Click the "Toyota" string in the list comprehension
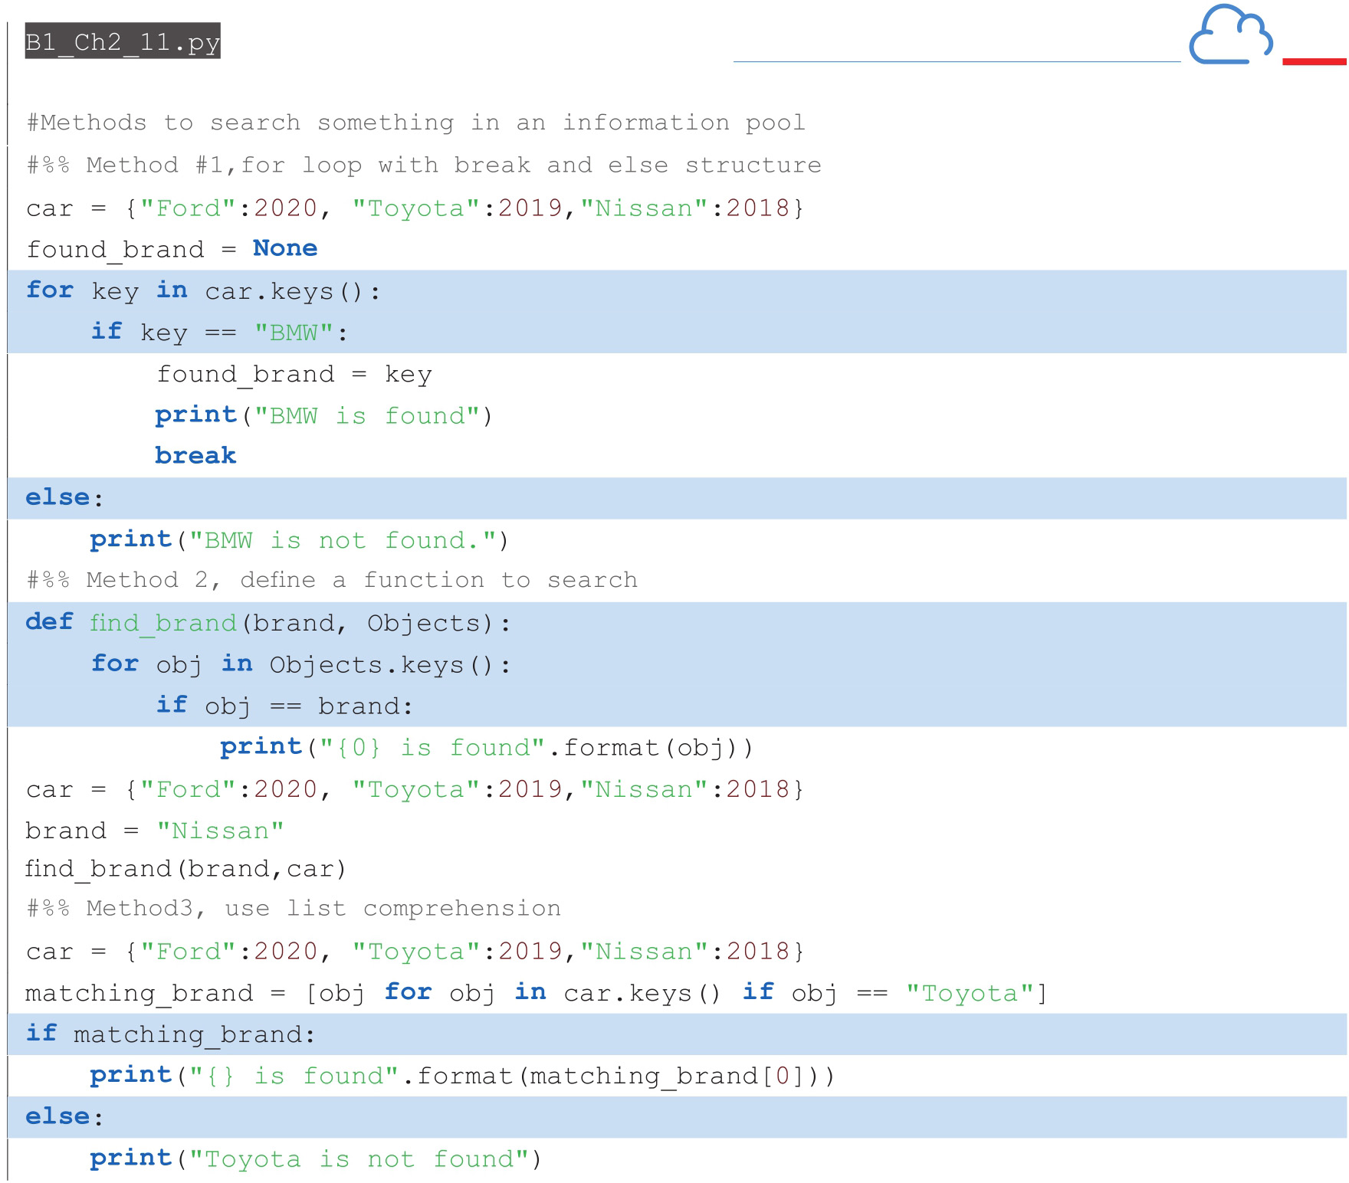The width and height of the screenshot is (1349, 1183). click(x=970, y=993)
